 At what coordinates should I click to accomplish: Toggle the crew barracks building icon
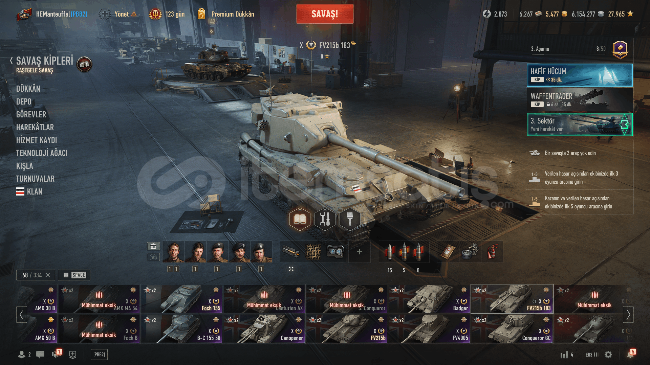point(153,246)
